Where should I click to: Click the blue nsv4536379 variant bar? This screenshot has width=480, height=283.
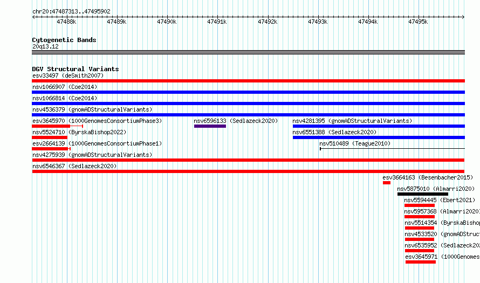248,115
